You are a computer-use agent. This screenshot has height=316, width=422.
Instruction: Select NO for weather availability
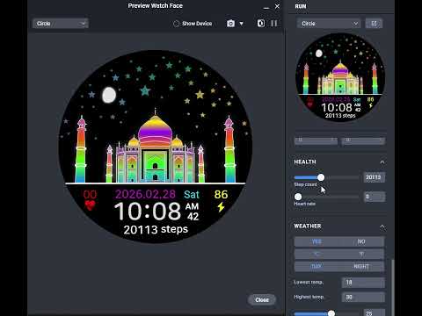[x=361, y=241]
